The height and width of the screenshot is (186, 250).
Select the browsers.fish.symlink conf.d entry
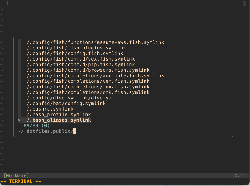[86, 70]
